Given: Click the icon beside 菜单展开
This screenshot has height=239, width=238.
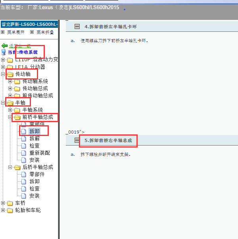Looking at the screenshot, I should pyautogui.click(x=3, y=32).
